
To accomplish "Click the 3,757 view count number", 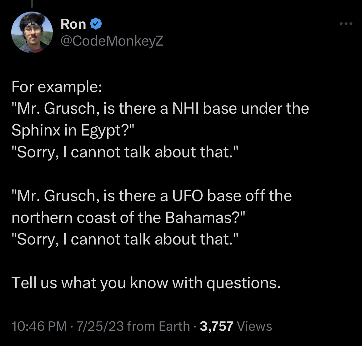I will [x=216, y=326].
